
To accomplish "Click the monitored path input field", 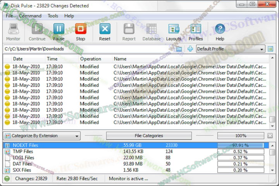I will (x=89, y=49).
